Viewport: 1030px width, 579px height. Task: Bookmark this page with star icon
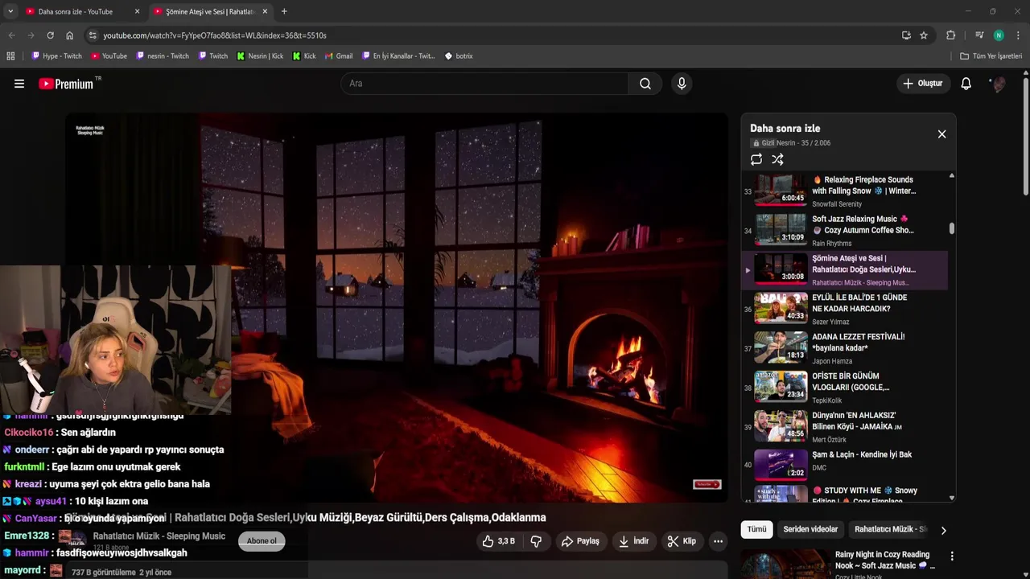[924, 35]
